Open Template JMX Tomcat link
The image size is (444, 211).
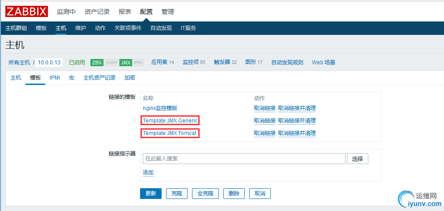(x=170, y=133)
